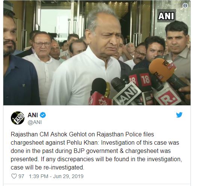
Task: Click the orange foam microphone in photo
Action: click(162, 70)
